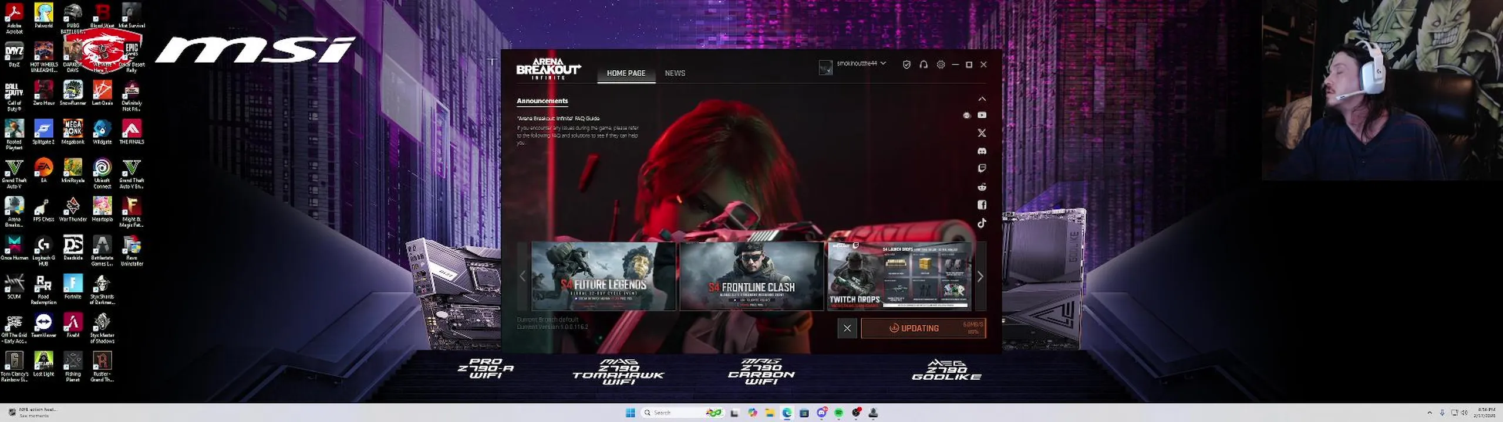
Task: Open SnowRunner desktop shortcut
Action: 73,93
